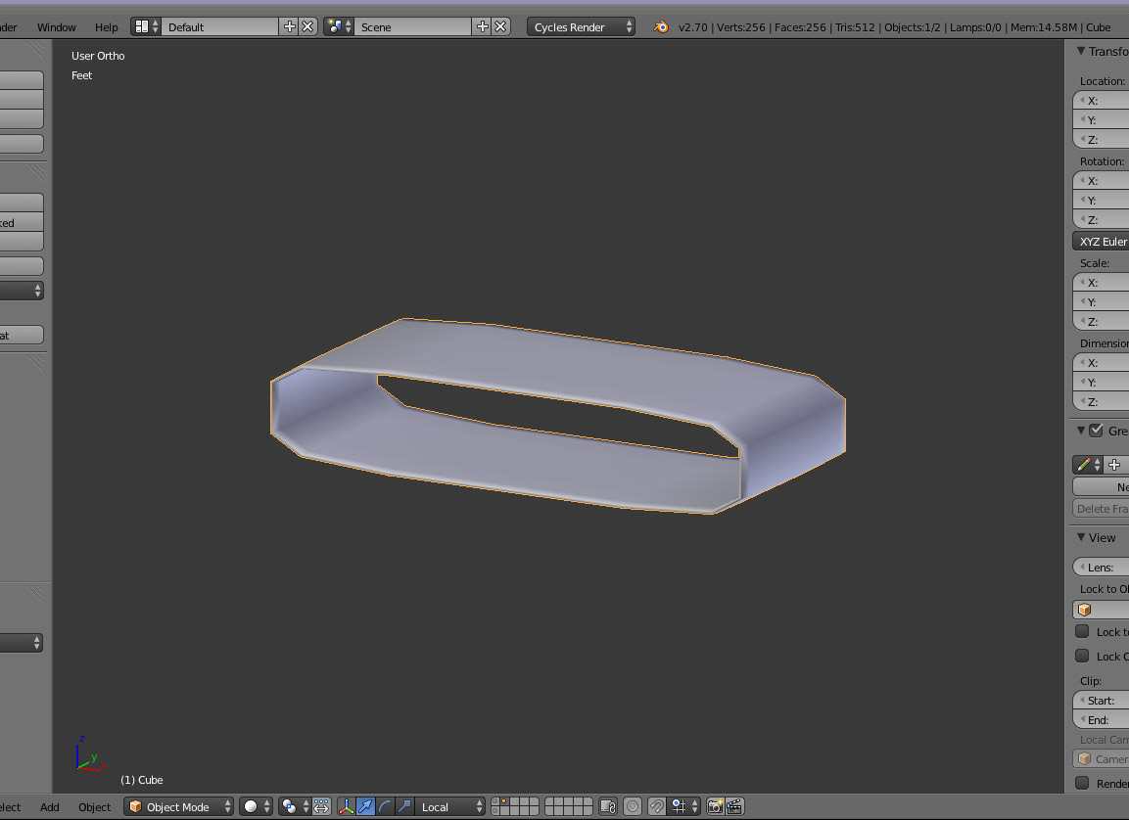
Task: Render OpenGL still image camera icon
Action: (715, 806)
